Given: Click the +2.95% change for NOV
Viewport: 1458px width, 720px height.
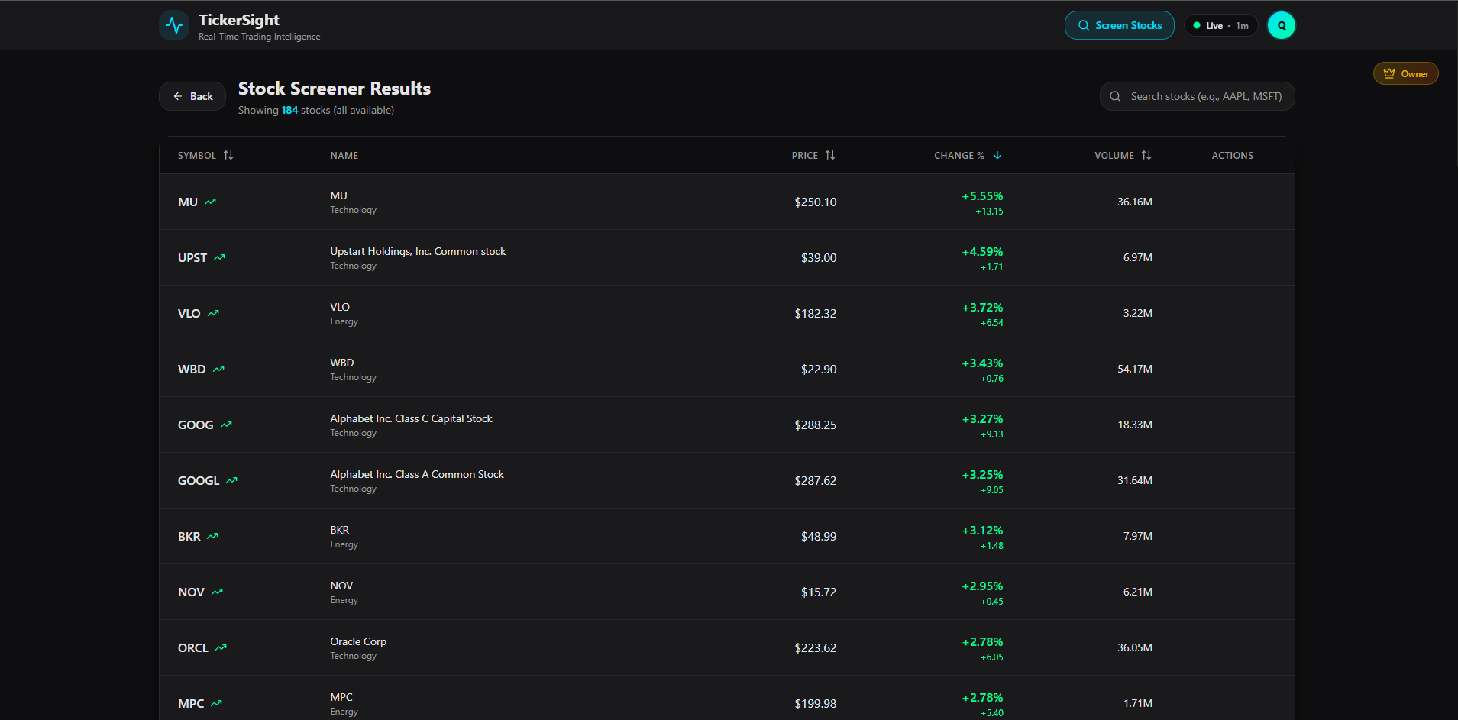Looking at the screenshot, I should point(982,586).
